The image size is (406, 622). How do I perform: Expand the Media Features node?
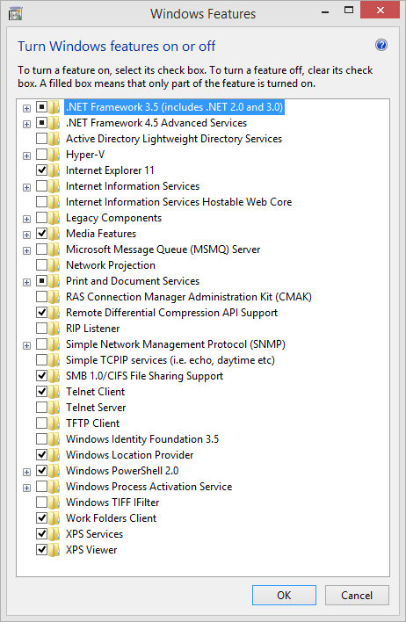(26, 235)
